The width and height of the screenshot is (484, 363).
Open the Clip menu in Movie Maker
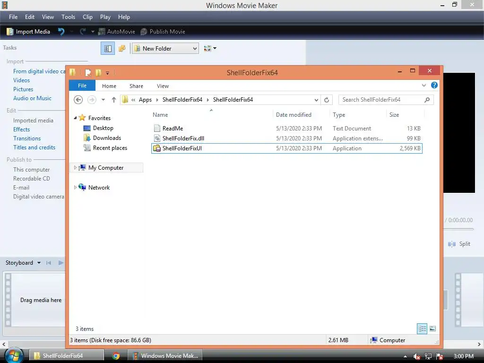click(87, 17)
